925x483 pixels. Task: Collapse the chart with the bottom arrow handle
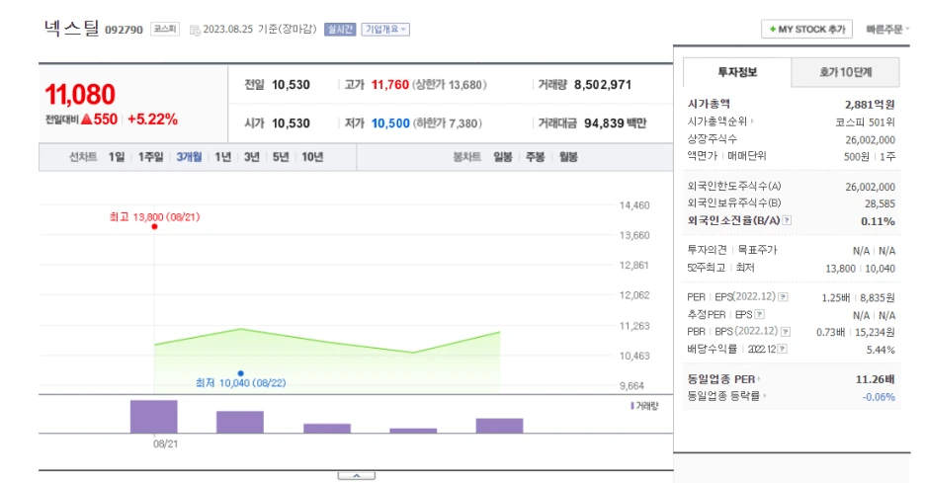pos(357,475)
